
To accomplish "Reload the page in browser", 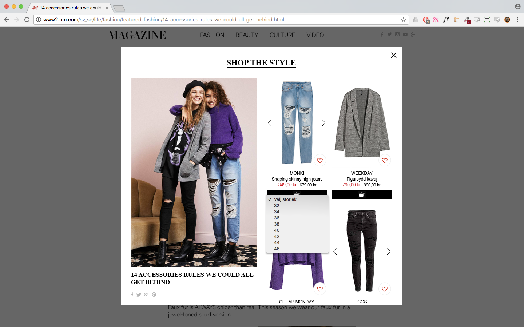I will pyautogui.click(x=27, y=20).
